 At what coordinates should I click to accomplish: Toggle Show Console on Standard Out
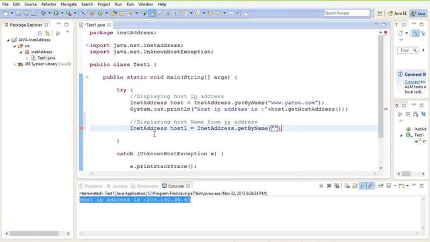363,186
